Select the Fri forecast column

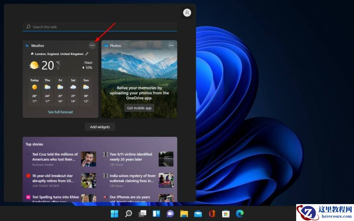(x=60, y=91)
